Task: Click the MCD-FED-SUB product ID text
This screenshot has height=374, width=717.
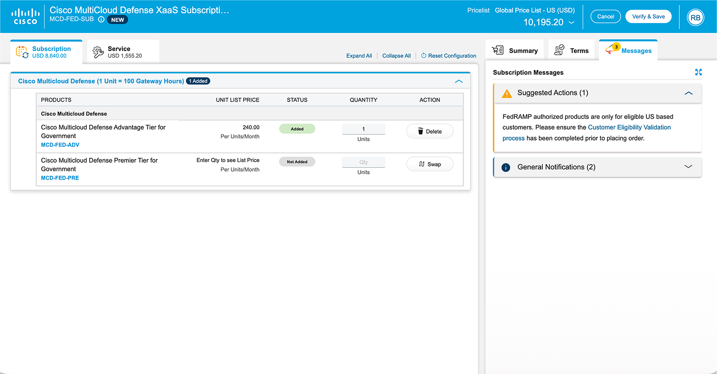Action: click(x=72, y=19)
